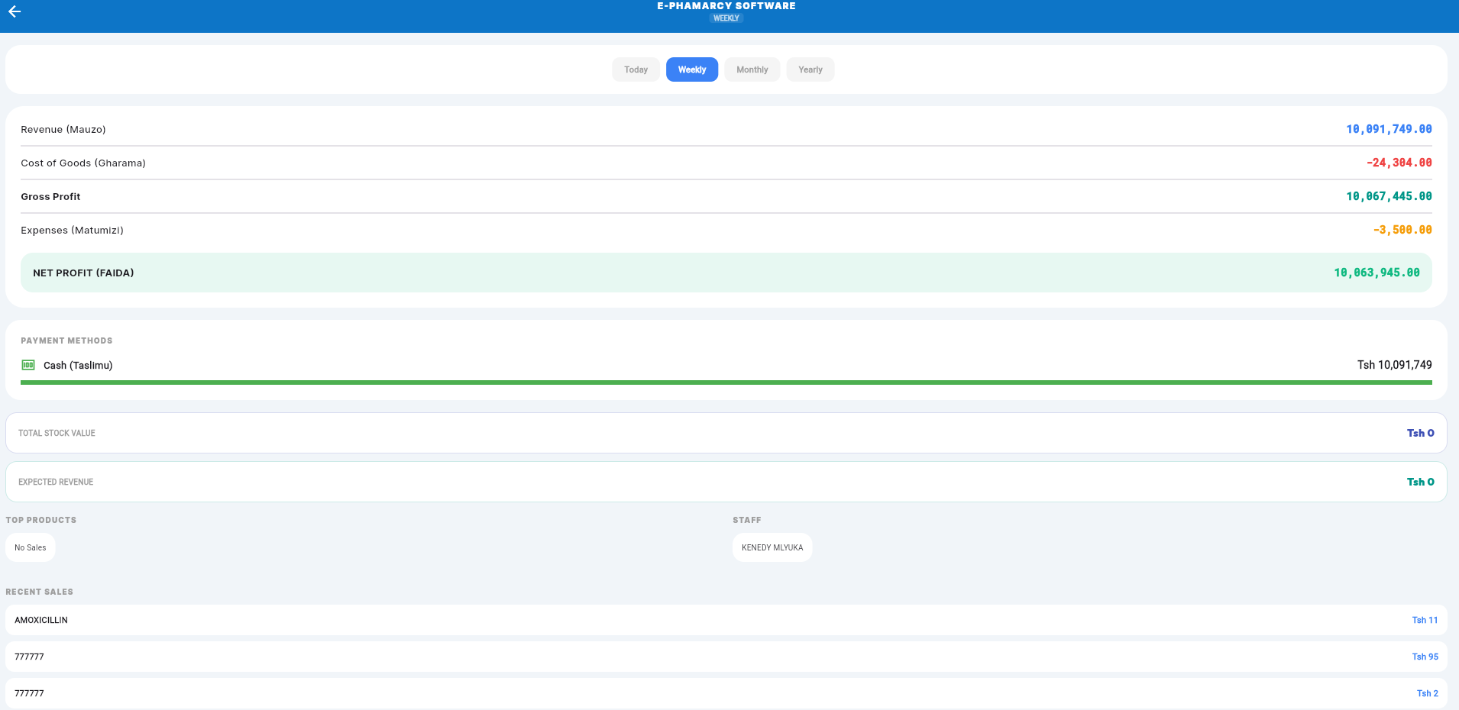
Task: Click the E-PHAMARCY SOFTWARE title
Action: (x=726, y=6)
